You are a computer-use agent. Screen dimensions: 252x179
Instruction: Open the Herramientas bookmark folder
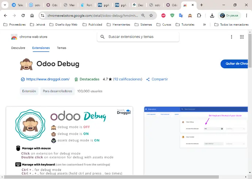118,24
